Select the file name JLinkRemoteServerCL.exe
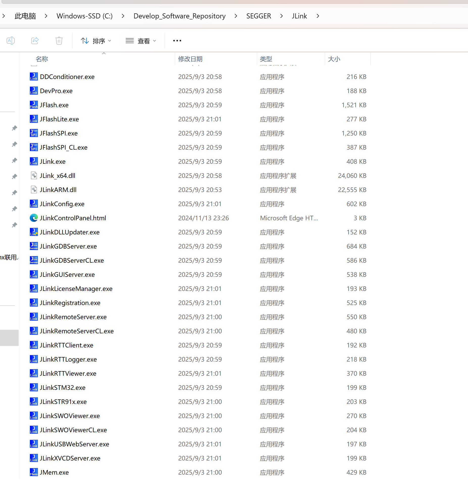 pyautogui.click(x=77, y=331)
